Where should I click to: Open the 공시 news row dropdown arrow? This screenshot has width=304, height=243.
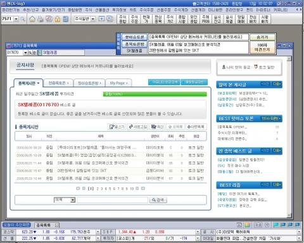point(299,232)
